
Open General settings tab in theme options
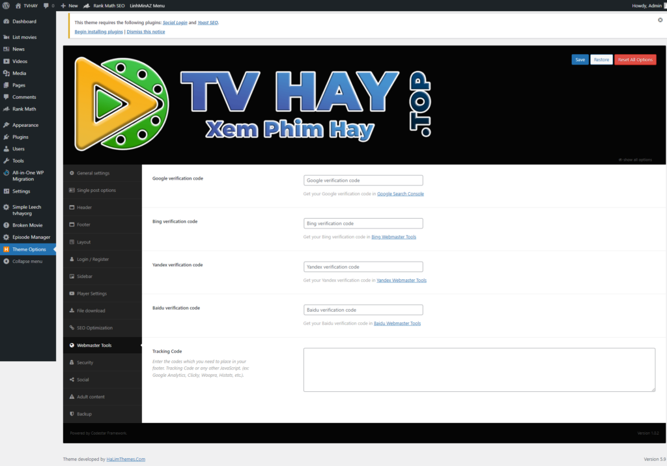[x=102, y=173]
